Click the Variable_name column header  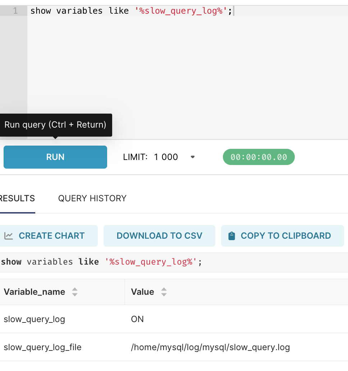[62, 292]
